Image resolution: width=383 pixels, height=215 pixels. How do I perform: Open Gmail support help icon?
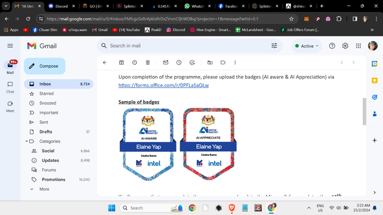click(x=332, y=46)
